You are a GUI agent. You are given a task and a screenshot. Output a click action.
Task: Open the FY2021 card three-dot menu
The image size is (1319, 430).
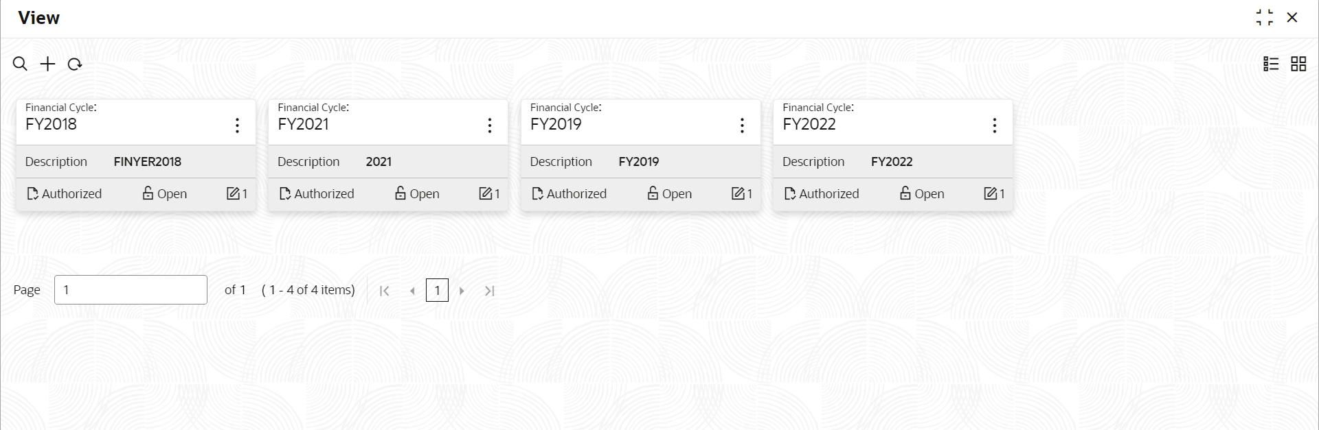click(x=489, y=125)
